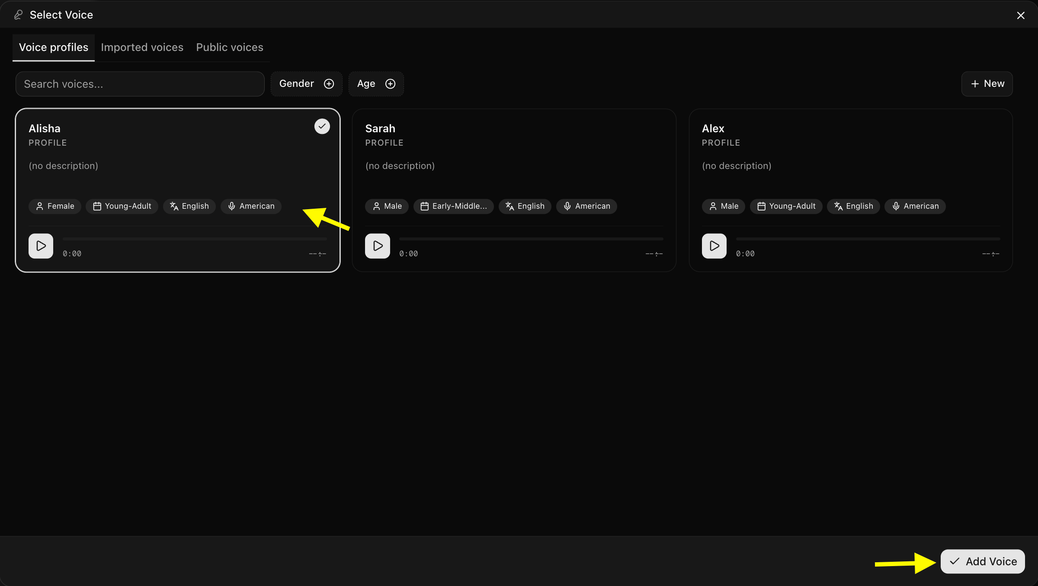Open the Gender filter
This screenshot has height=586, width=1038.
(306, 84)
